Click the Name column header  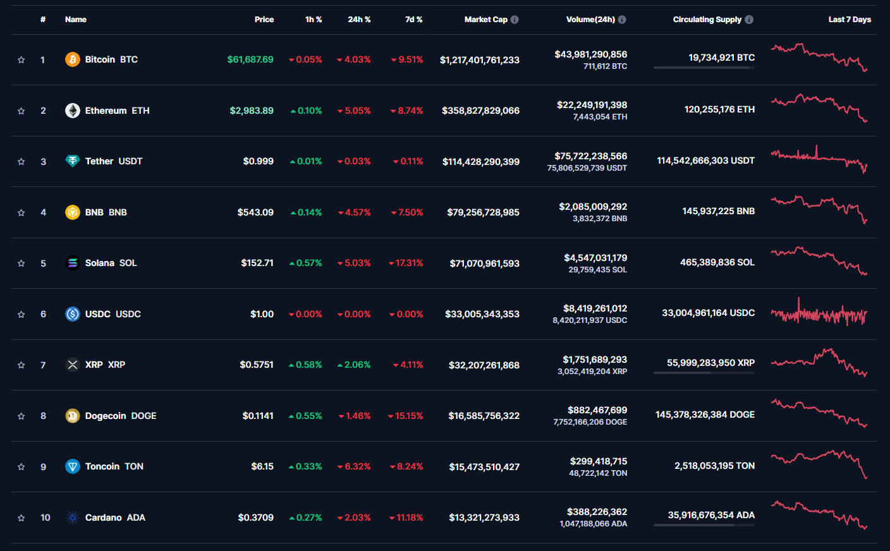click(x=76, y=20)
